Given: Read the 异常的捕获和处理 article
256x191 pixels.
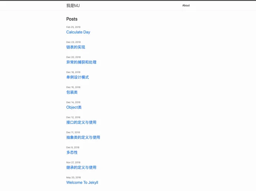Looking at the screenshot, I should (81, 62).
